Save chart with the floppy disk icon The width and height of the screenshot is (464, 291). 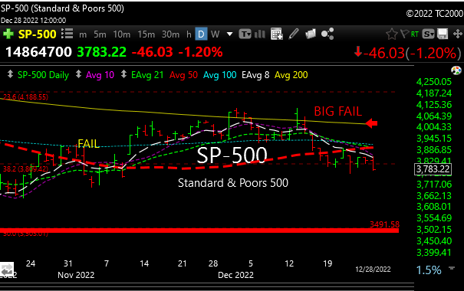(443, 34)
